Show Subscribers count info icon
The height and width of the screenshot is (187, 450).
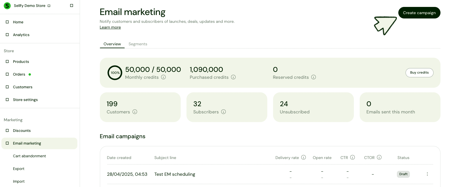223,112
